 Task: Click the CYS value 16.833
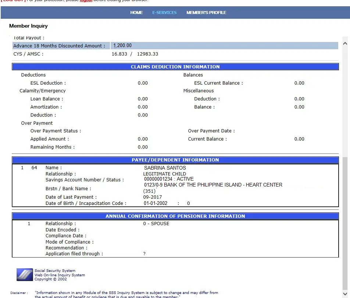[119, 54]
